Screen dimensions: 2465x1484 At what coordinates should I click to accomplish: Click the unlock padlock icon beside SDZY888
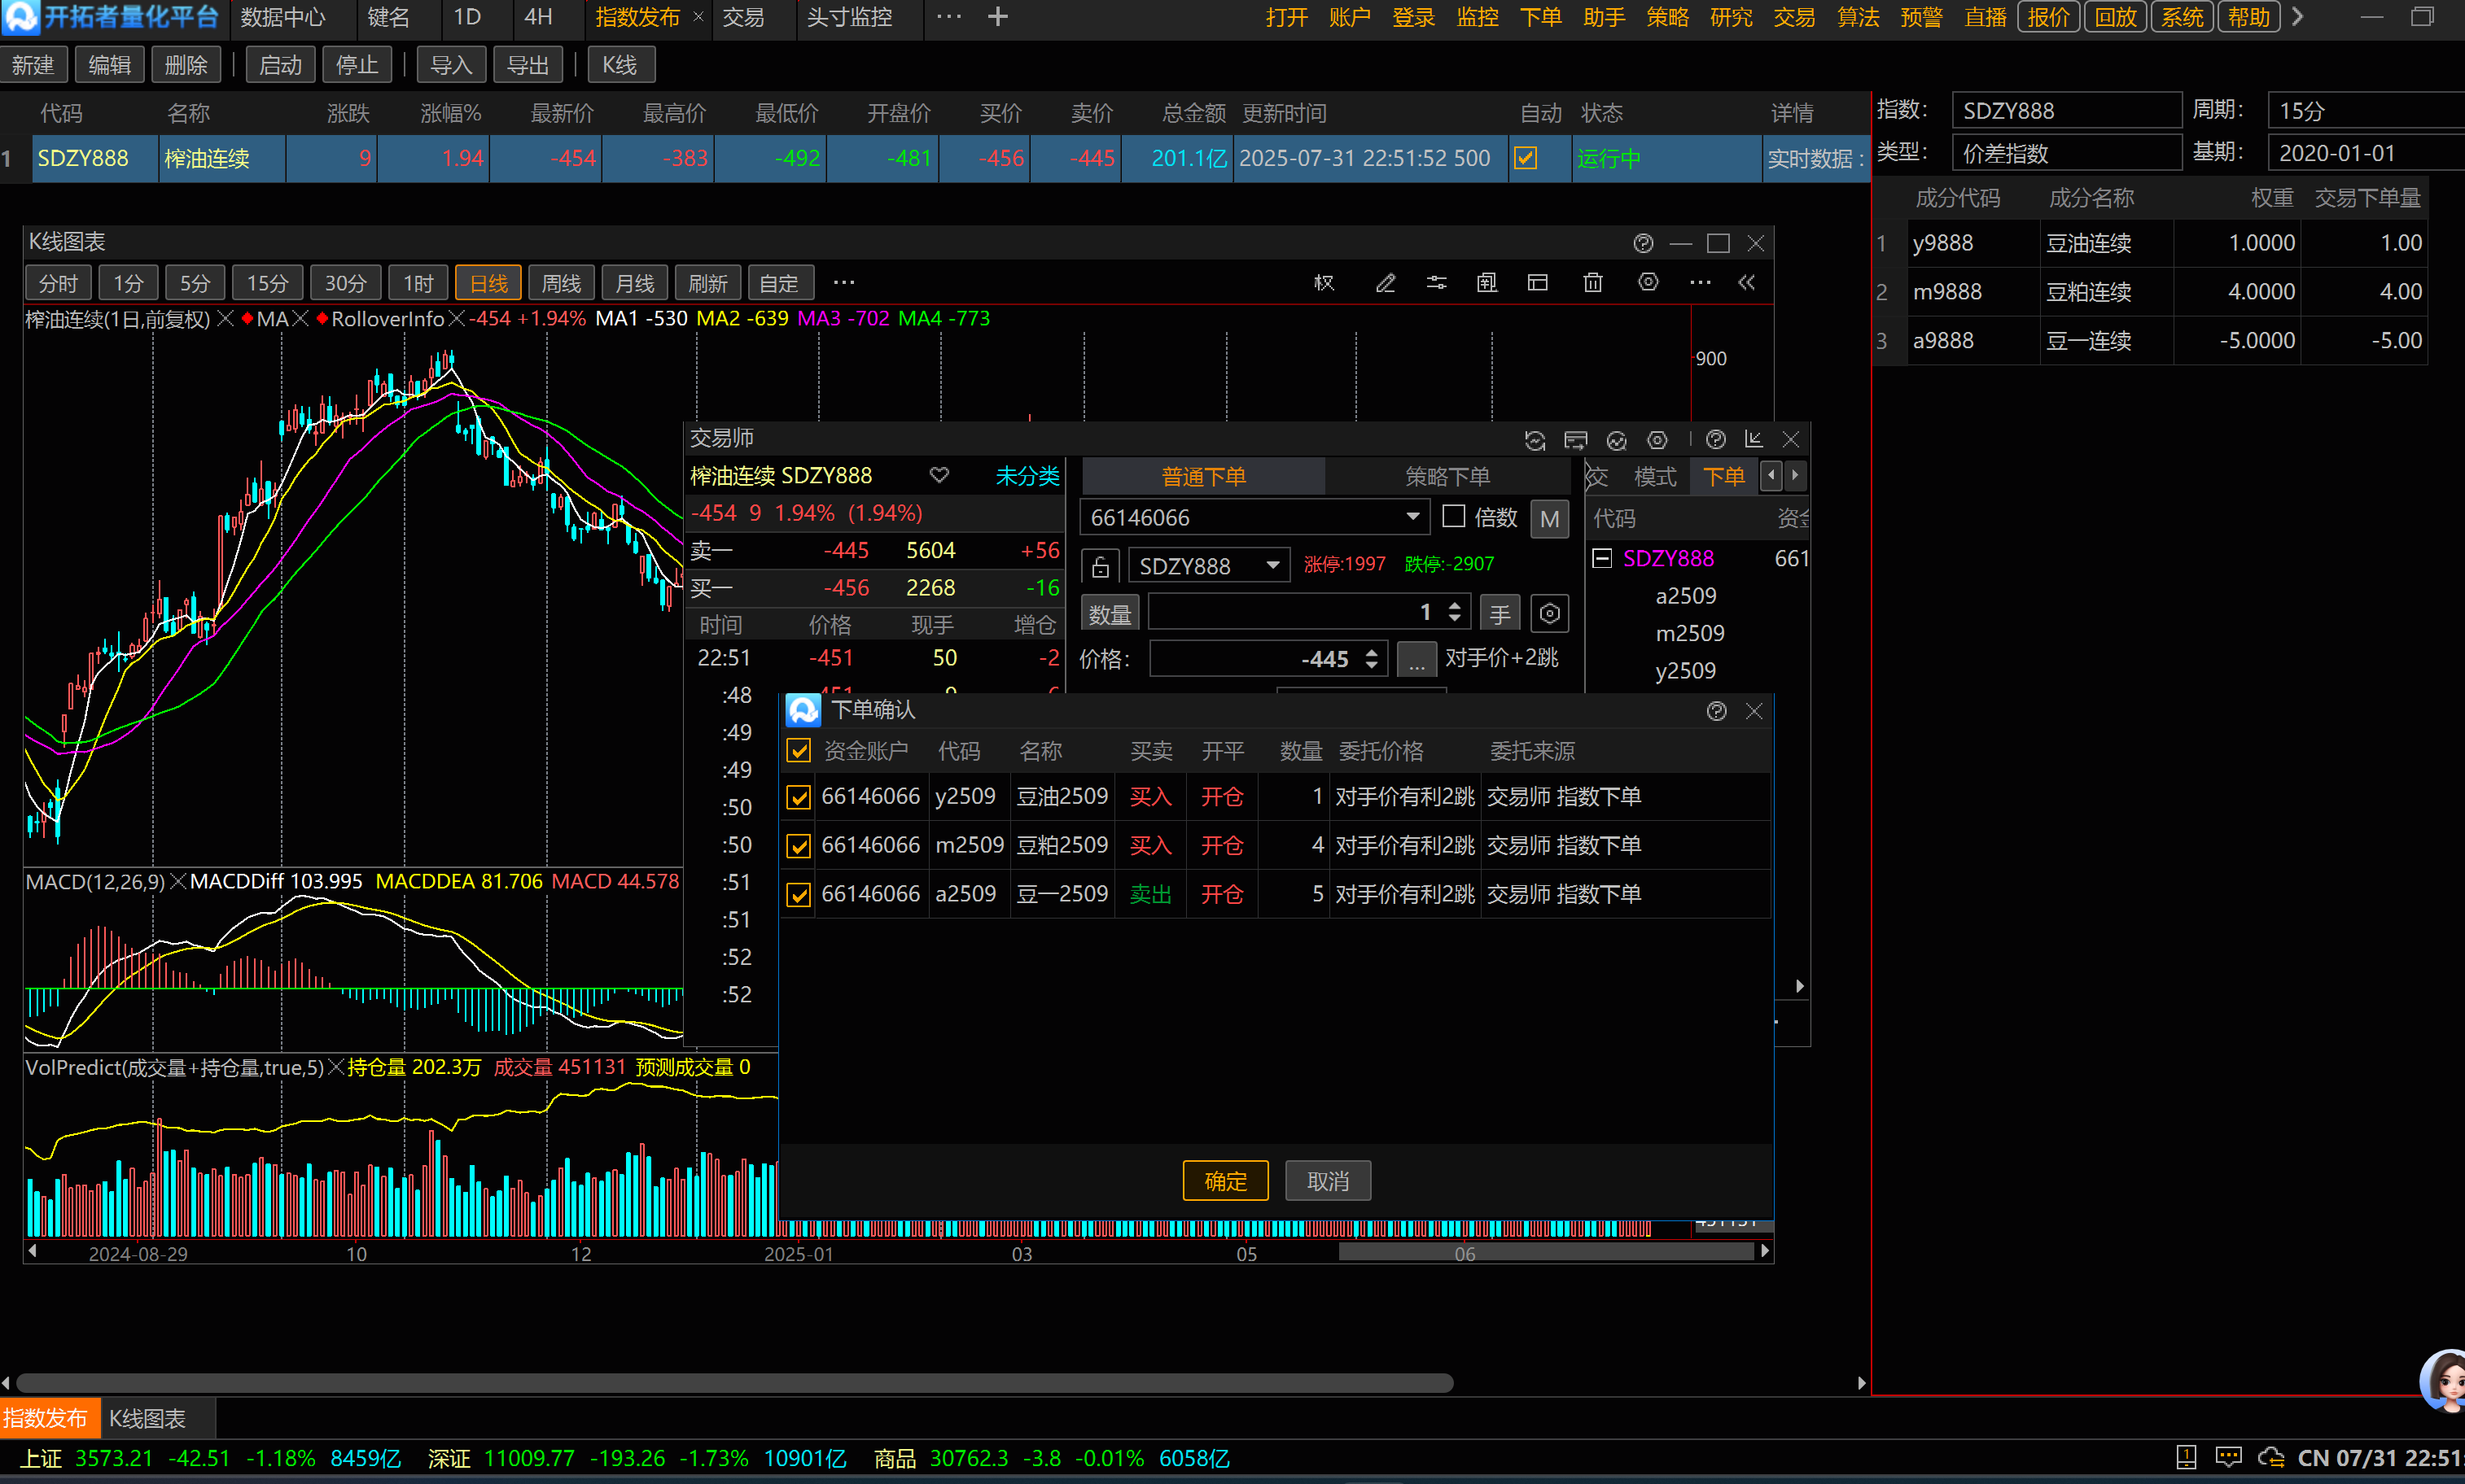(x=1101, y=566)
